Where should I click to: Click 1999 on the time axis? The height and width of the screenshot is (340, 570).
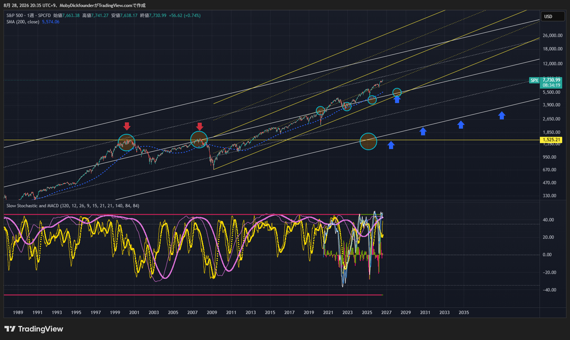[115, 312]
